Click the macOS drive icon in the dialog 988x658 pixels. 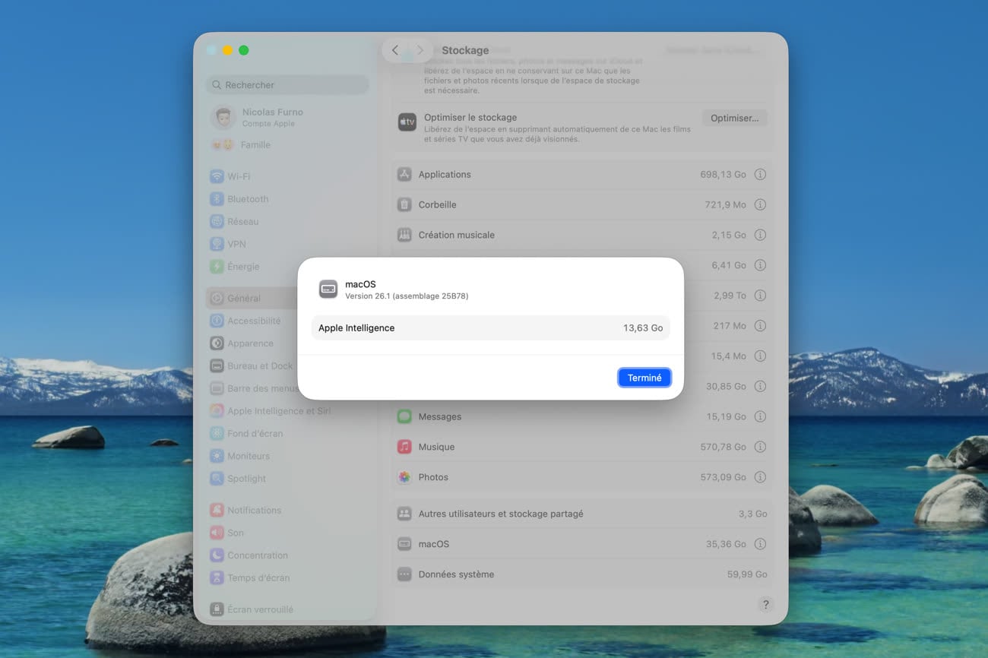(328, 289)
